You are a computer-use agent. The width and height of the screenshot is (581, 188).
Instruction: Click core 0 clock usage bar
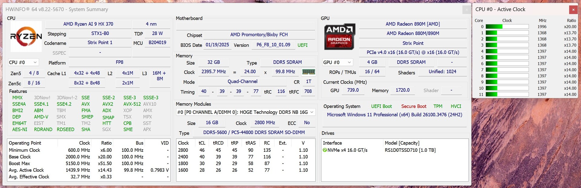[507, 27]
